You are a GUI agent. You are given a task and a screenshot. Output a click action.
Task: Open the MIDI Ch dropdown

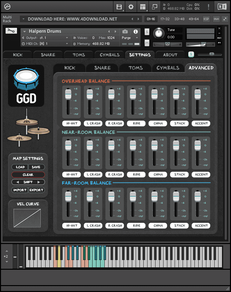pyautogui.click(x=45, y=44)
